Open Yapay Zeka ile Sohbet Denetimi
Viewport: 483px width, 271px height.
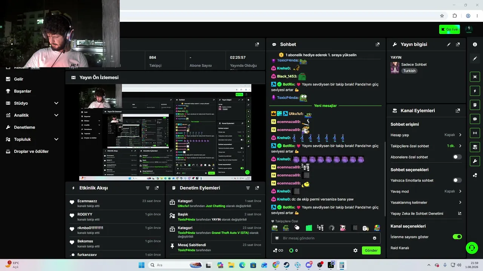click(417, 213)
